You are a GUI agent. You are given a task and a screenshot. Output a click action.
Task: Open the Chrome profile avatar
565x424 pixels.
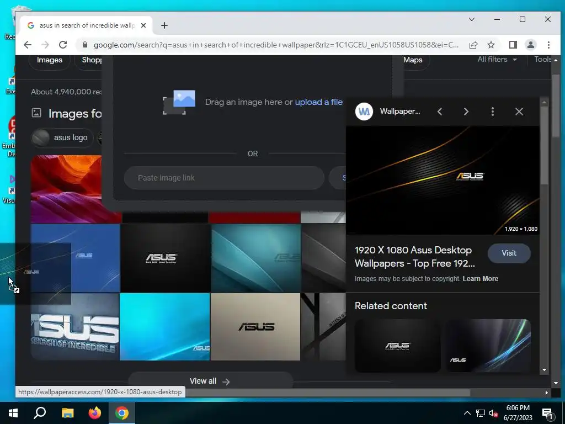coord(530,45)
